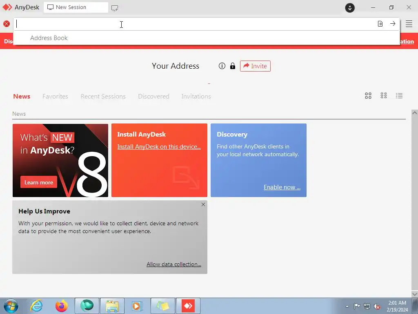The width and height of the screenshot is (418, 314).
Task: Open Windows Explorer from the taskbar
Action: pos(112,306)
